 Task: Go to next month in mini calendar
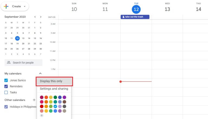(x=41, y=17)
